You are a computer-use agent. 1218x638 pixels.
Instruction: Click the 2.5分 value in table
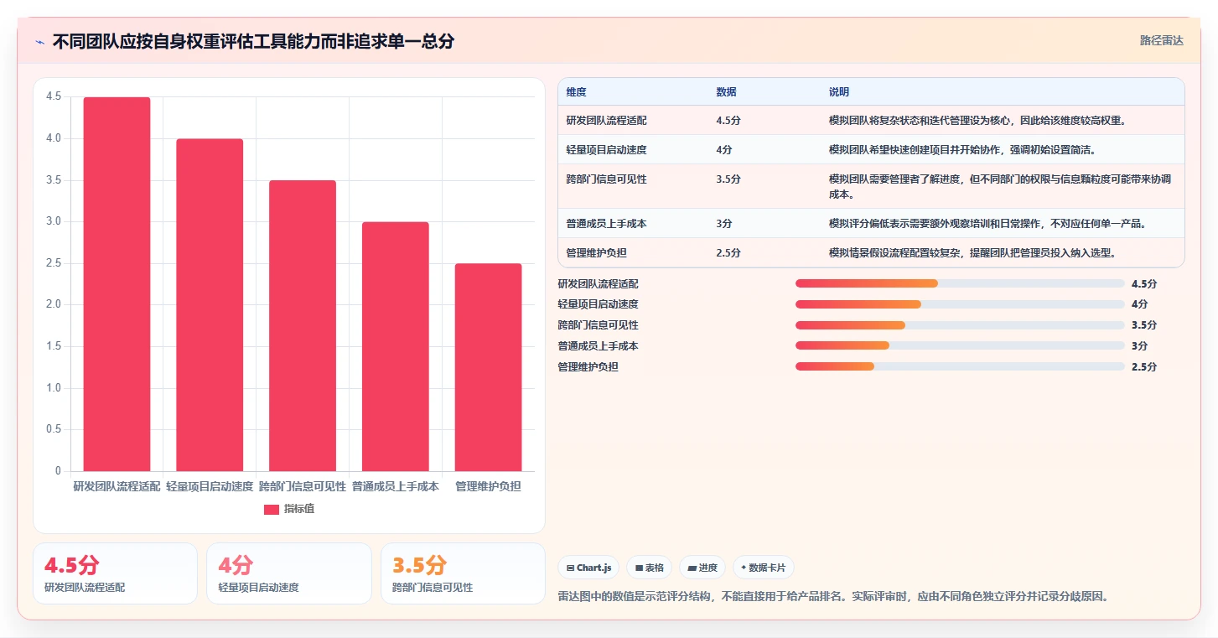point(728,253)
